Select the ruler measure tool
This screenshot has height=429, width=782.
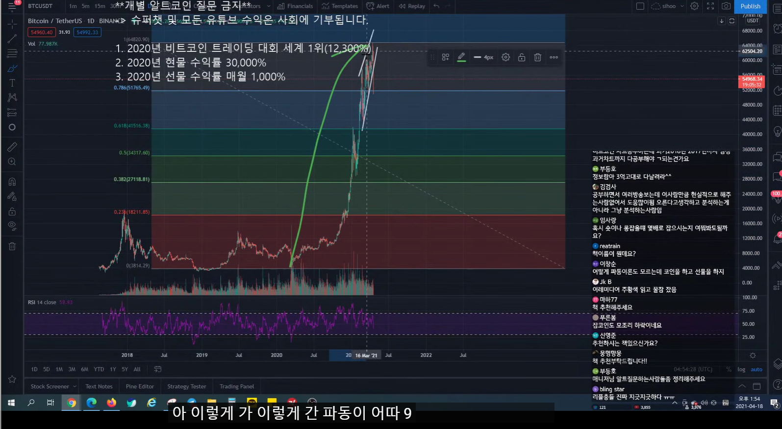[x=12, y=146]
